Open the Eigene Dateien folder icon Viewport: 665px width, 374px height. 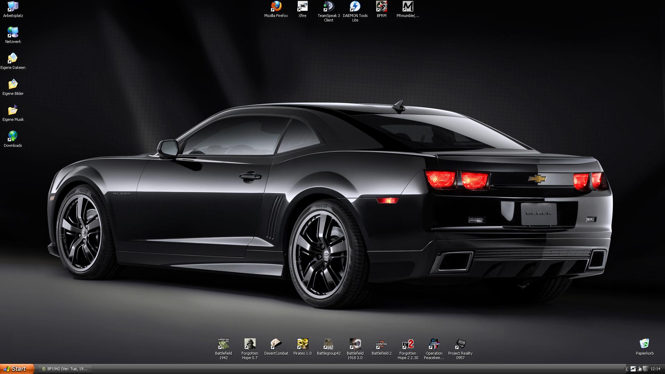point(13,61)
